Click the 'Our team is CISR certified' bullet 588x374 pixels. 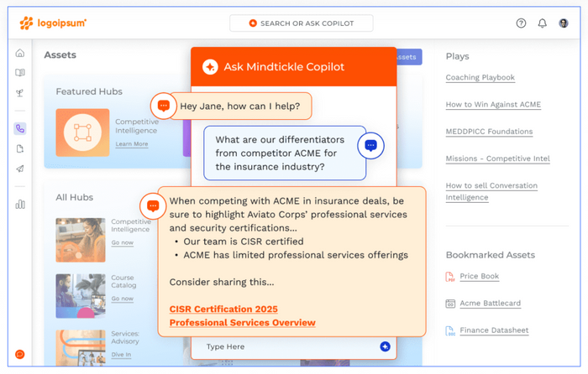pos(244,242)
